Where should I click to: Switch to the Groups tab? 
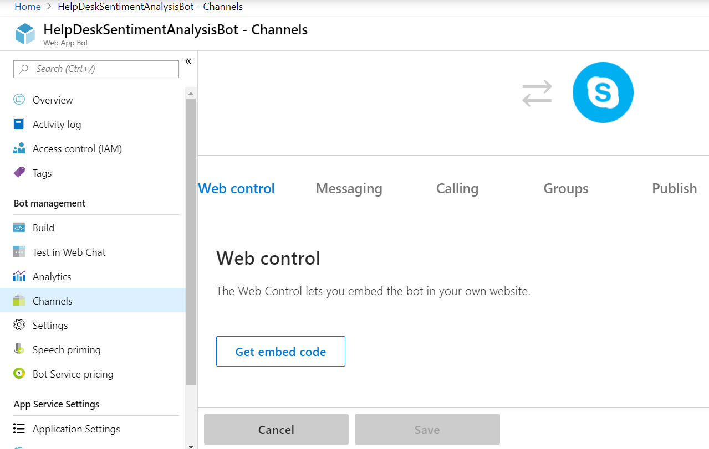566,188
